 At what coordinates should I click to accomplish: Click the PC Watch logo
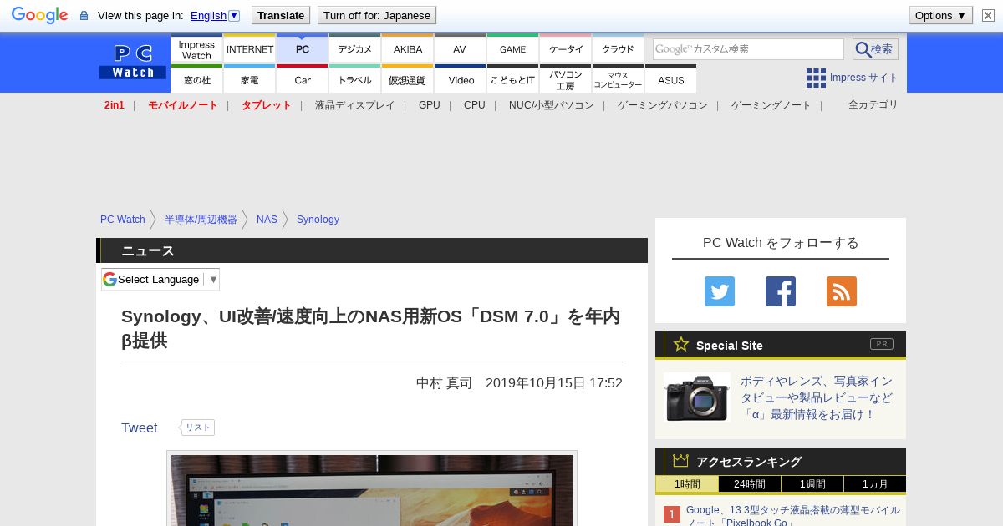[x=133, y=62]
